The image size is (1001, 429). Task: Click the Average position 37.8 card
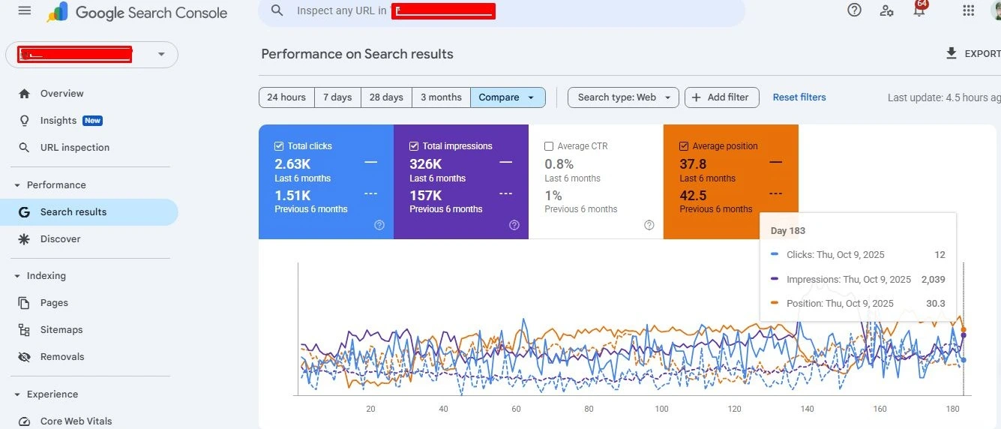(731, 181)
